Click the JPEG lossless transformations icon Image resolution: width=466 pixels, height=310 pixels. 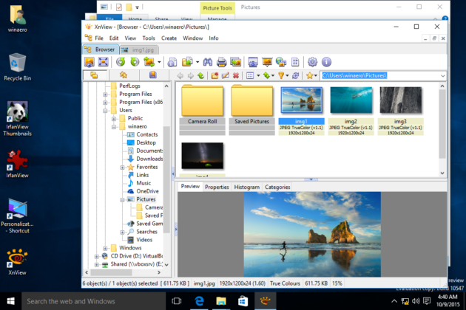coord(149,62)
